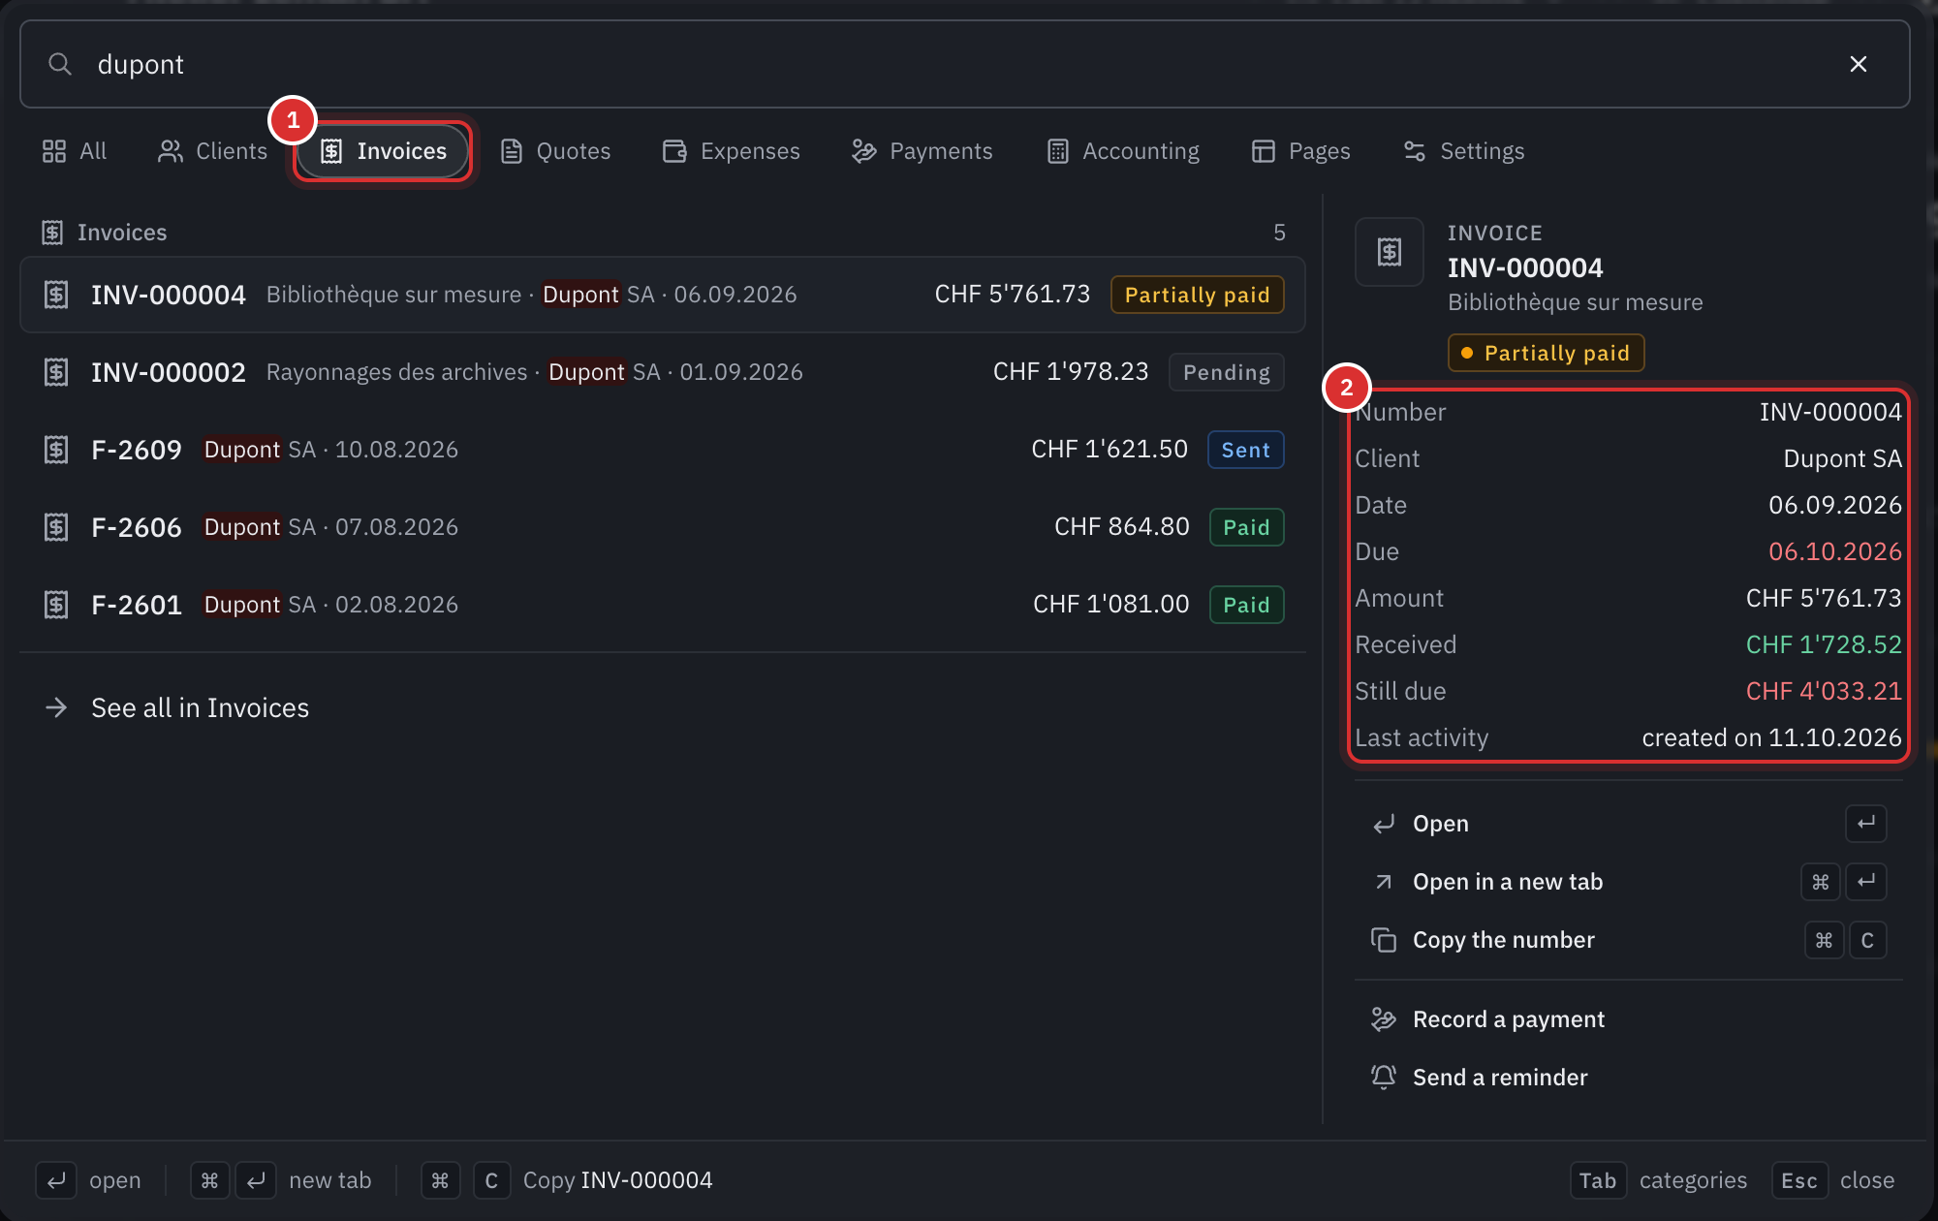The height and width of the screenshot is (1221, 1938).
Task: Open the Settings tab
Action: point(1464,151)
